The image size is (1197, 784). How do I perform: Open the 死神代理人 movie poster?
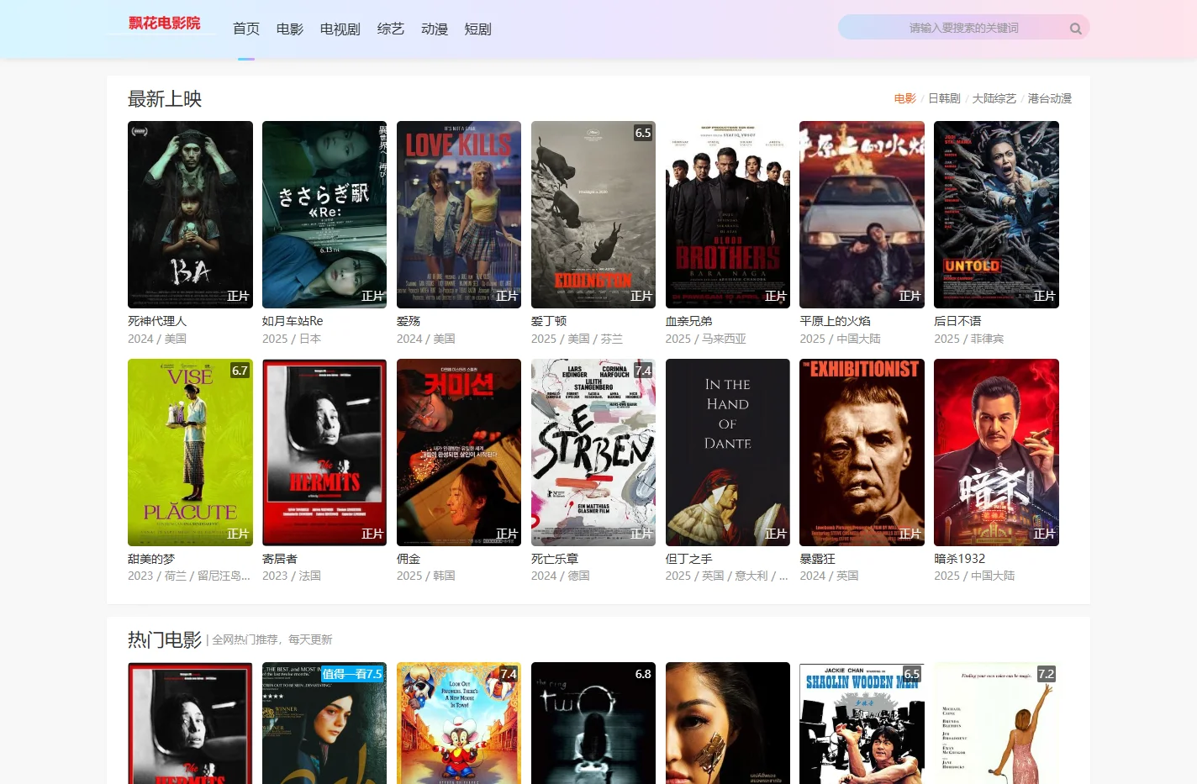click(190, 214)
